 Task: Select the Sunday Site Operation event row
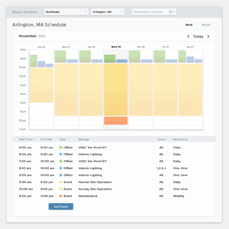(95, 189)
